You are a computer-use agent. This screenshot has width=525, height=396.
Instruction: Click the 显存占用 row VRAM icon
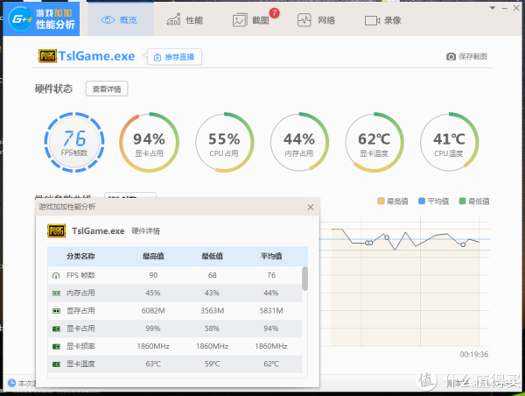(56, 311)
